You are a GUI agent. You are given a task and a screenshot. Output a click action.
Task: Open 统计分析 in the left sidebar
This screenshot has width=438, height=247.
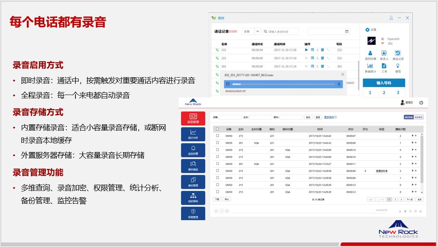point(193,134)
